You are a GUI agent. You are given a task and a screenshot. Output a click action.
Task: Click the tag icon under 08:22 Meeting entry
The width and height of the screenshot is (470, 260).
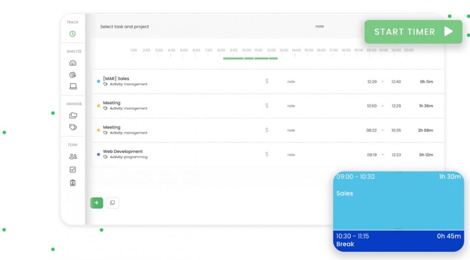click(105, 132)
